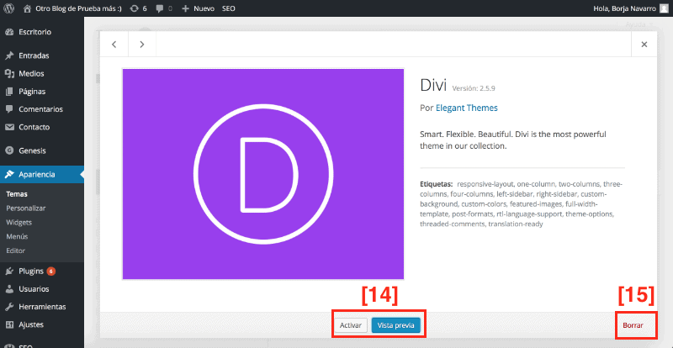
Task: Click the Nuevo item in admin bar
Action: [x=204, y=8]
